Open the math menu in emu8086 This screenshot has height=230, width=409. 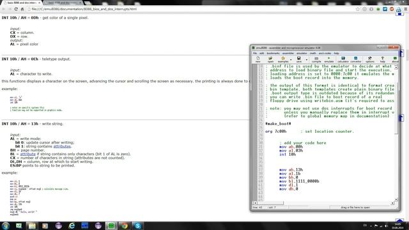pos(313,53)
